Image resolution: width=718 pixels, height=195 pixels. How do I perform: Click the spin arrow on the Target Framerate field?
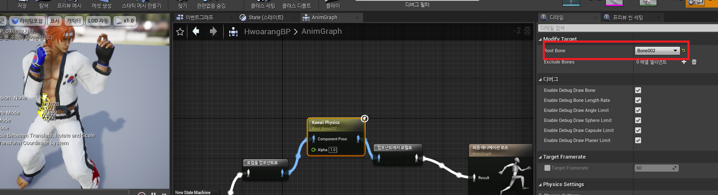click(x=675, y=168)
